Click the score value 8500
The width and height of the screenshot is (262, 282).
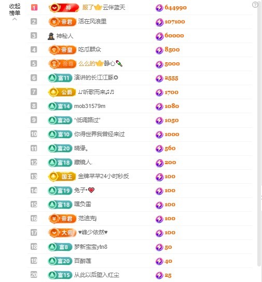click(x=172, y=50)
